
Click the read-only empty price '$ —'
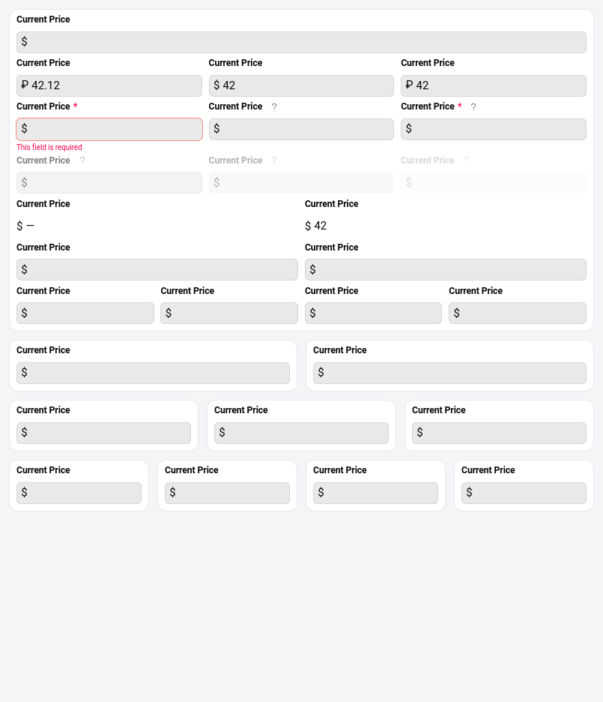click(25, 226)
